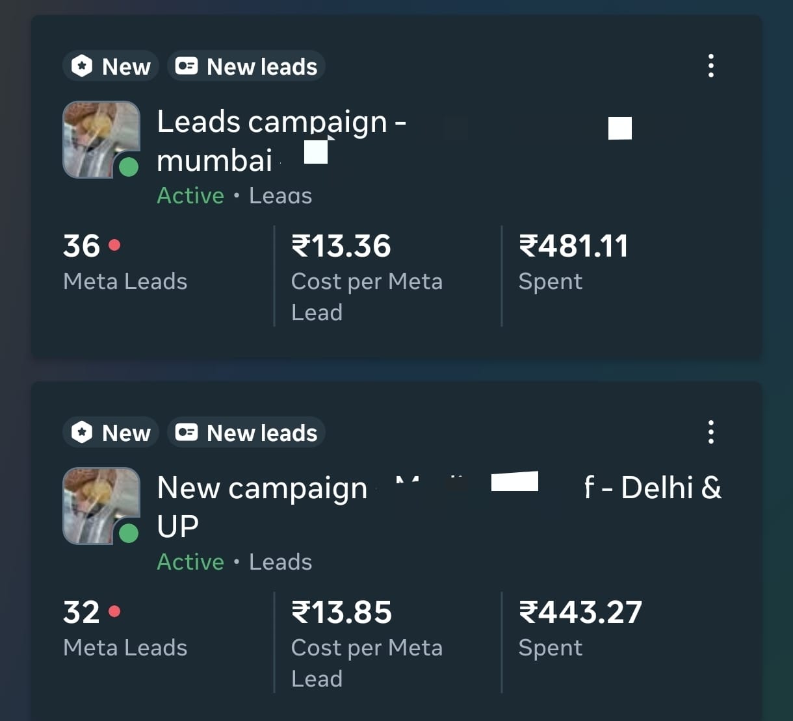
Task: Select the ₹13.85 Cost per Meta Lead metric
Action: [x=342, y=613]
